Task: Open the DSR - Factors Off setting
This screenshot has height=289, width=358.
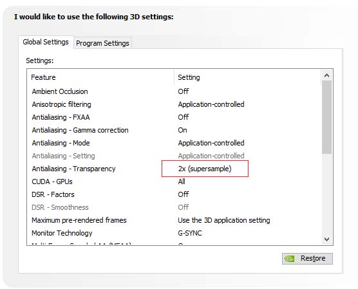Action: (184, 194)
